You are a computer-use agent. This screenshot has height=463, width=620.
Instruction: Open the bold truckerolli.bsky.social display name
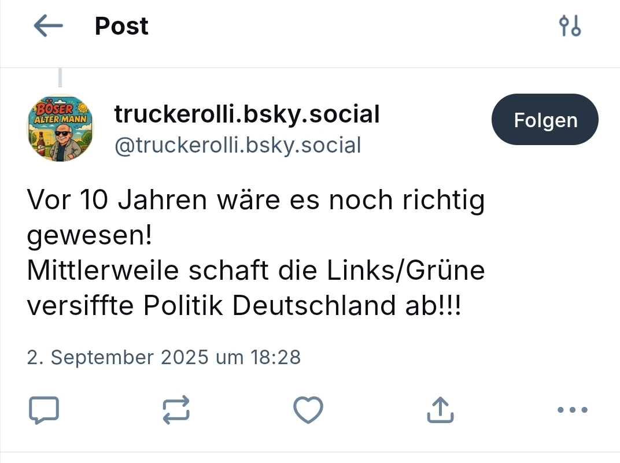tap(247, 114)
